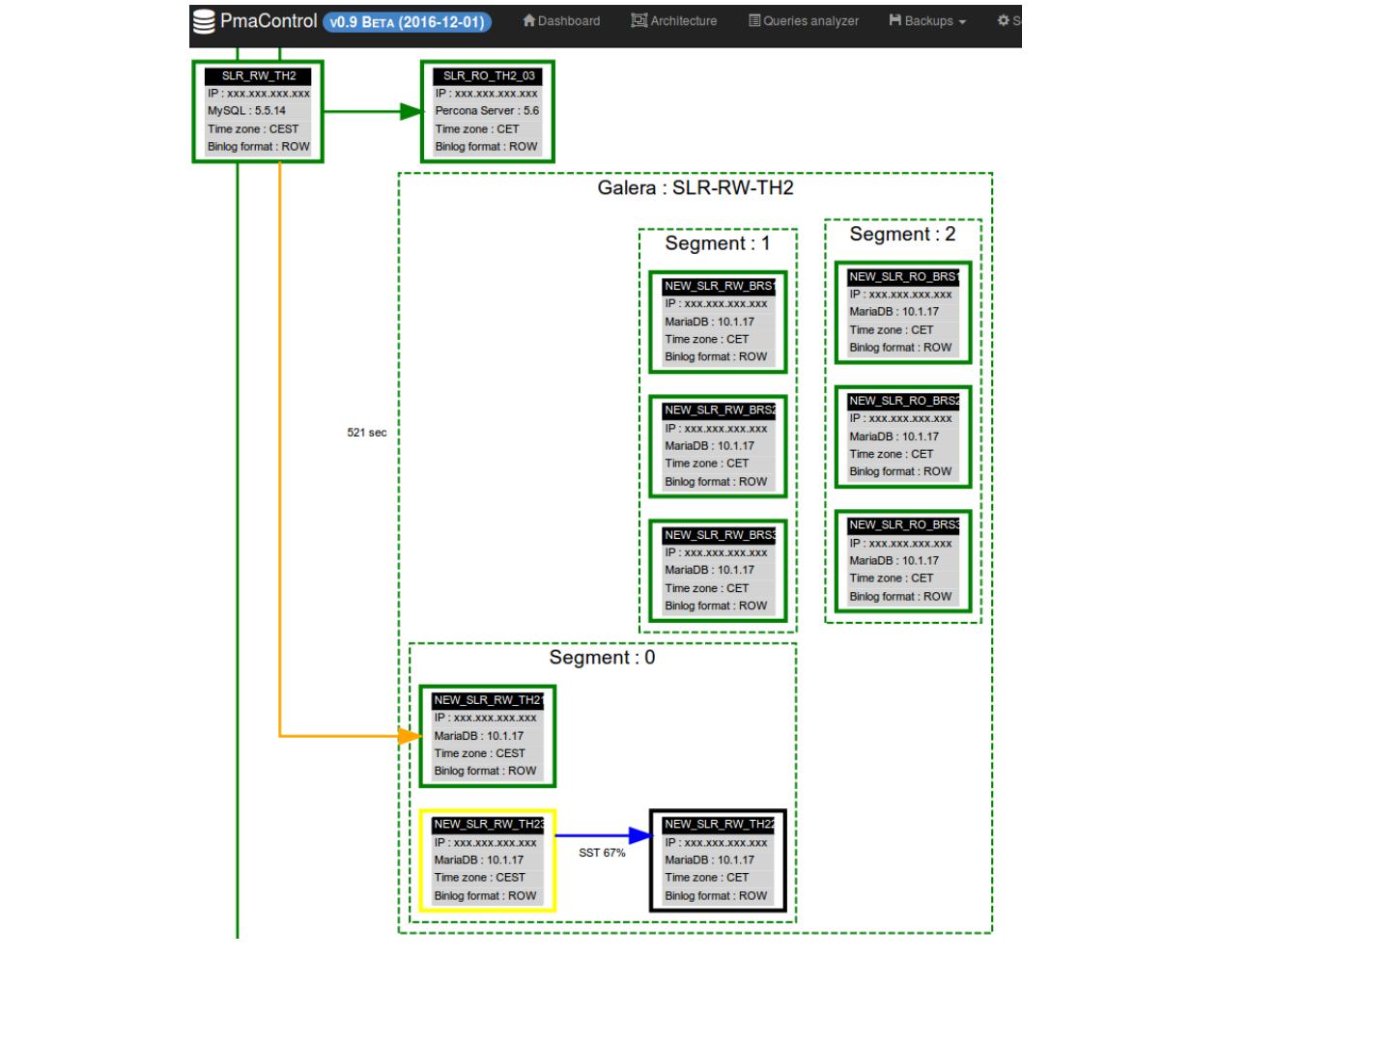Screen dimensions: 1391x1043
Task: Click the v0.9 Beta (2016-12-01) version badge
Action: coord(407,21)
